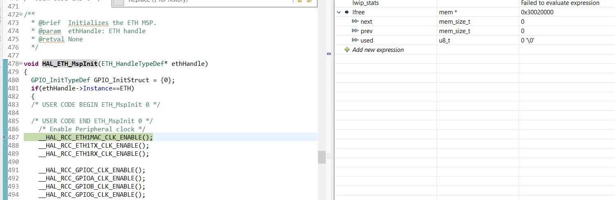The width and height of the screenshot is (615, 200).
Task: Collapse the lfree expression tree node
Action: point(339,12)
